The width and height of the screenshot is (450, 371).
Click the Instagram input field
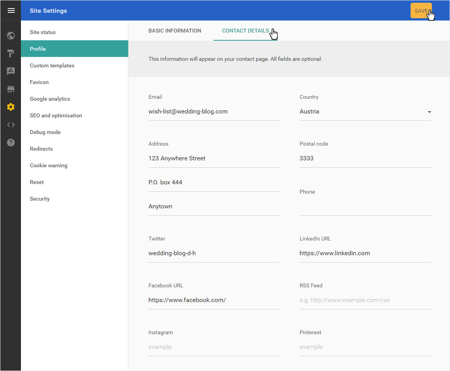point(214,347)
